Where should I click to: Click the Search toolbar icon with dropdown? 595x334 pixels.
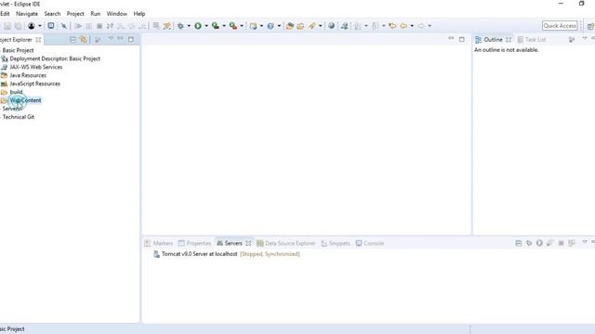point(312,26)
